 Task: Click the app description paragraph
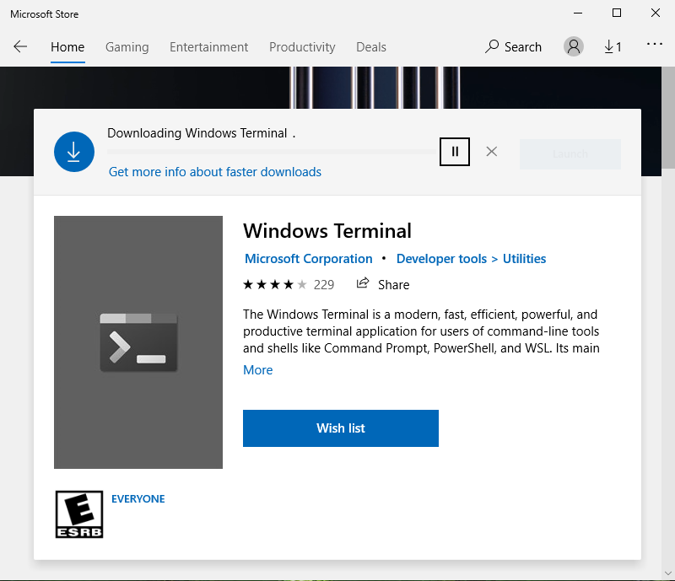click(x=421, y=331)
